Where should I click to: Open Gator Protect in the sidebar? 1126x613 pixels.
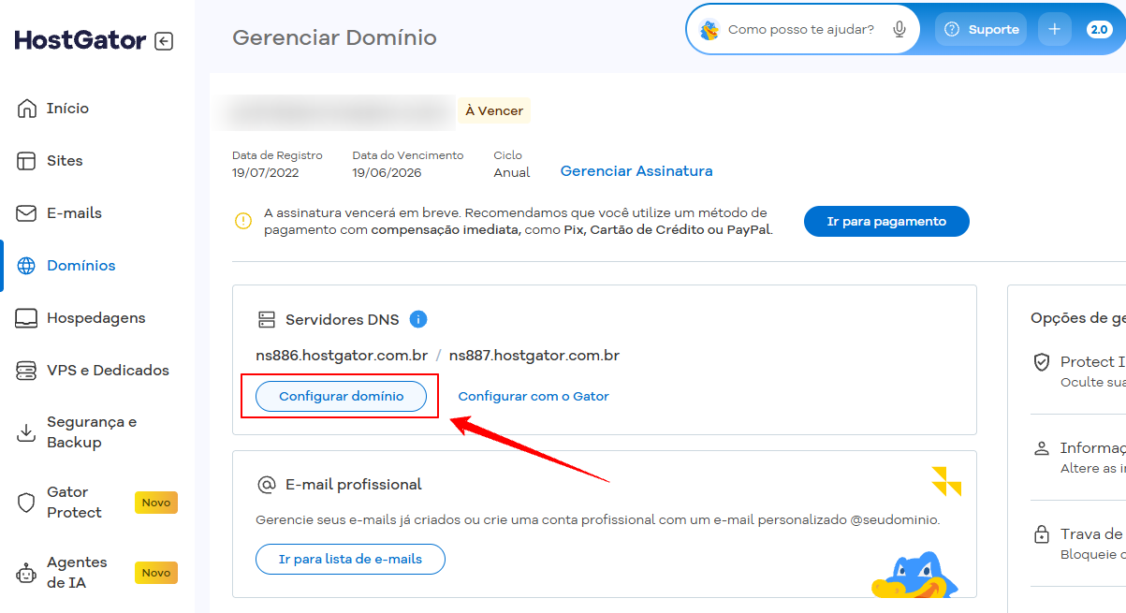click(74, 503)
